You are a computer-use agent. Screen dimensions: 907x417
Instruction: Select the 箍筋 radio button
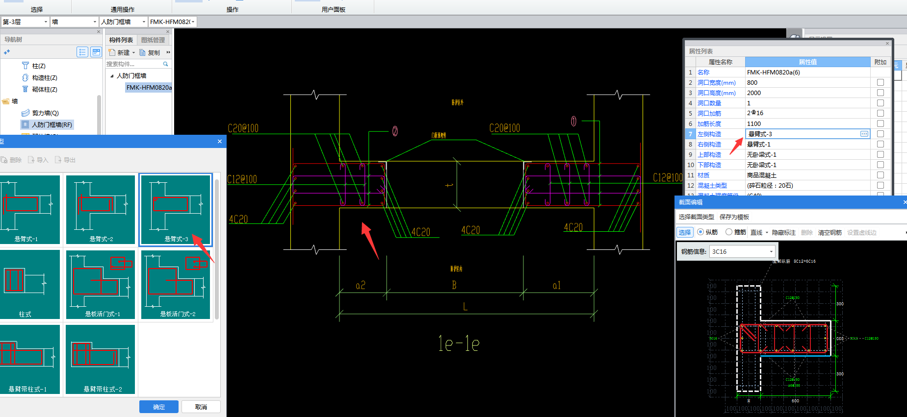pyautogui.click(x=729, y=232)
